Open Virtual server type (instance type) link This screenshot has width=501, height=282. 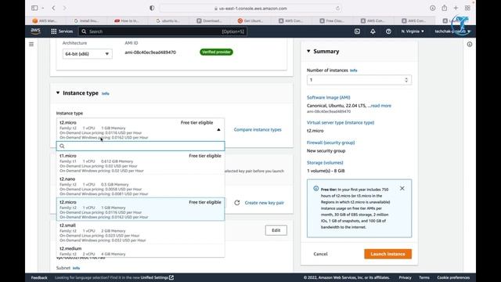point(341,122)
